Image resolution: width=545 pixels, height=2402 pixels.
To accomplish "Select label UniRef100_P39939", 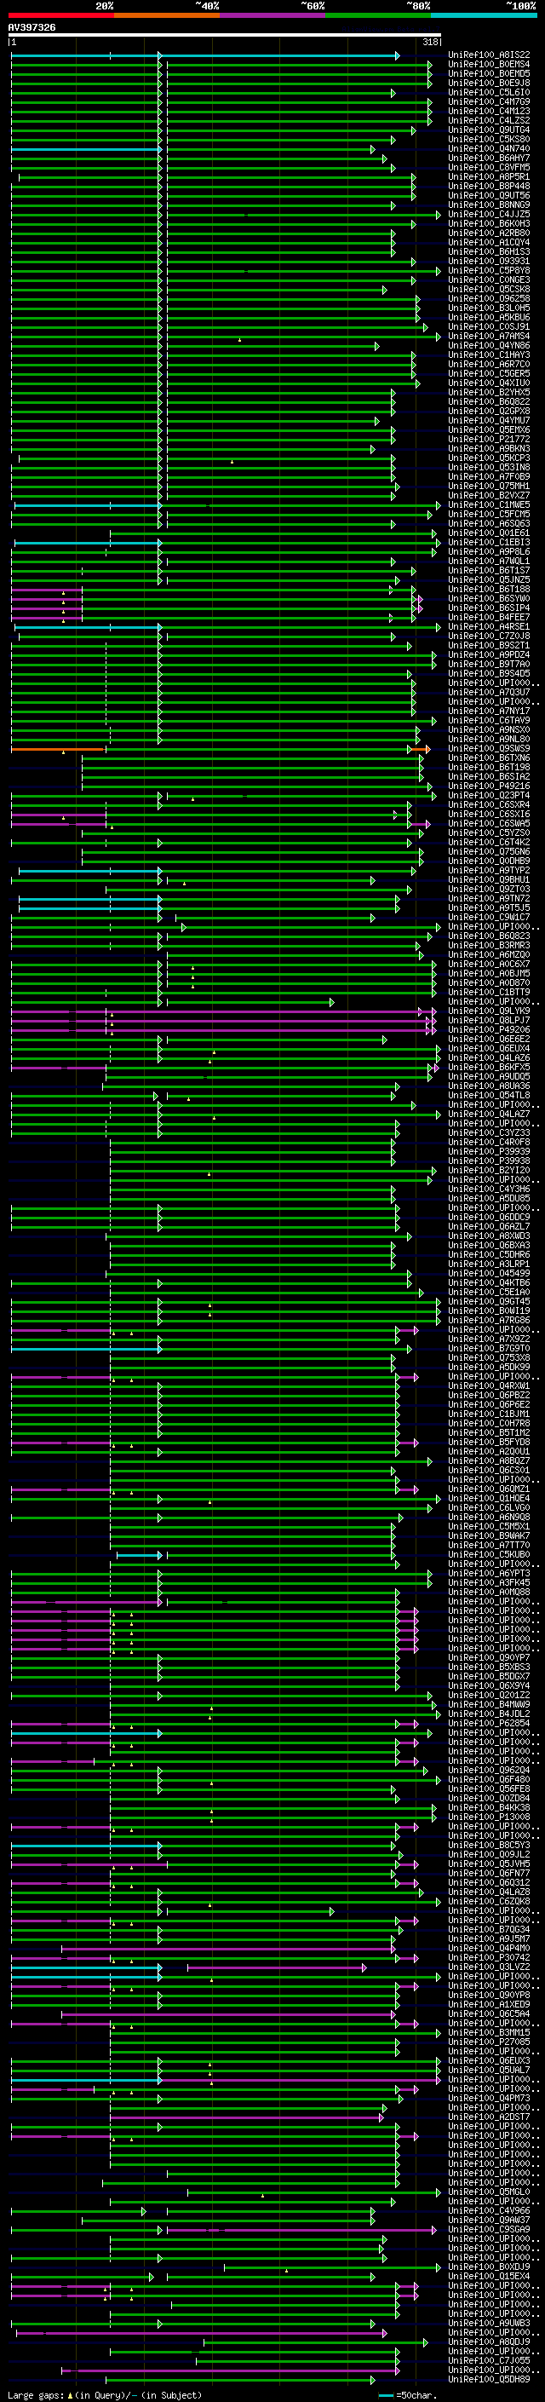I will (489, 1152).
